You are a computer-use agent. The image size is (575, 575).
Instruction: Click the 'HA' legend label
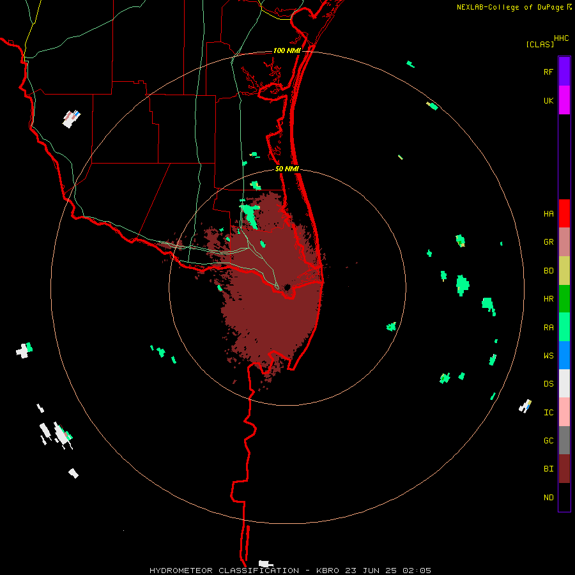[548, 213]
